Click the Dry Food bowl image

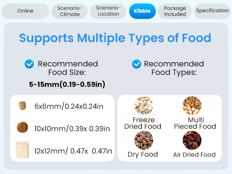(143, 140)
